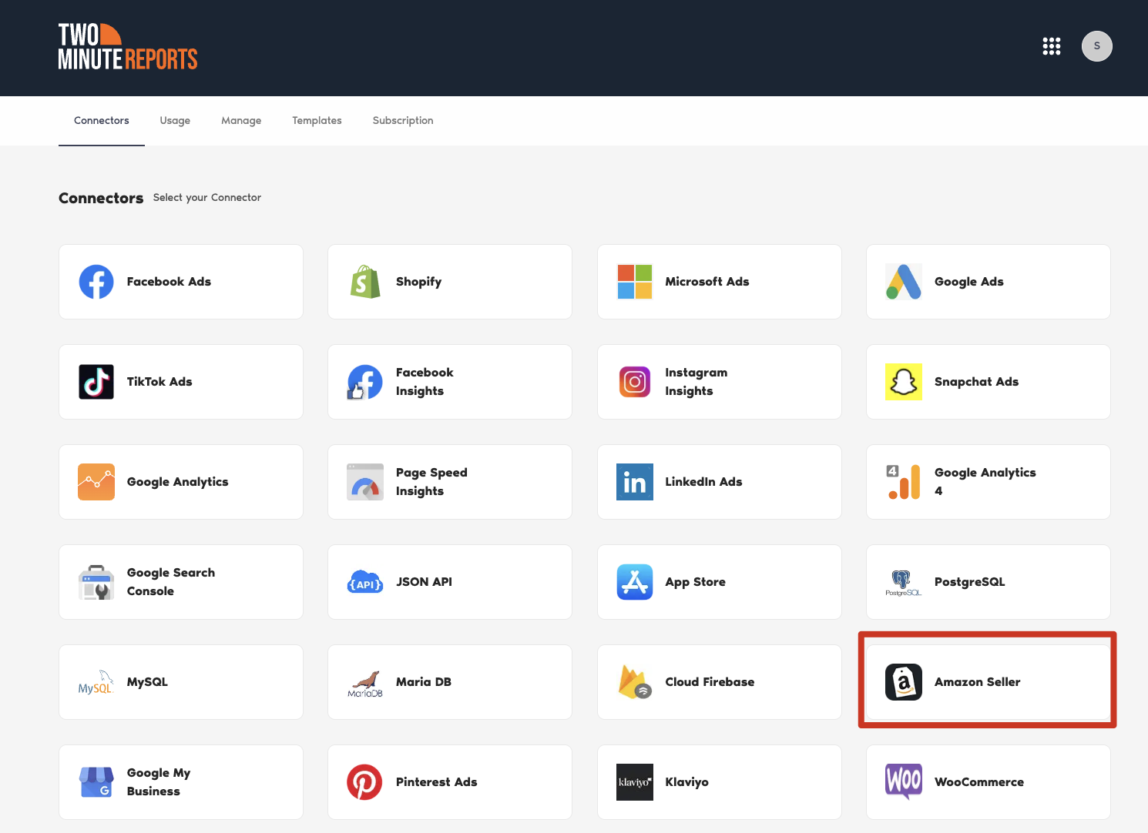Click the Snapchat Ads ghost icon
Viewport: 1148px width, 833px height.
coord(904,382)
